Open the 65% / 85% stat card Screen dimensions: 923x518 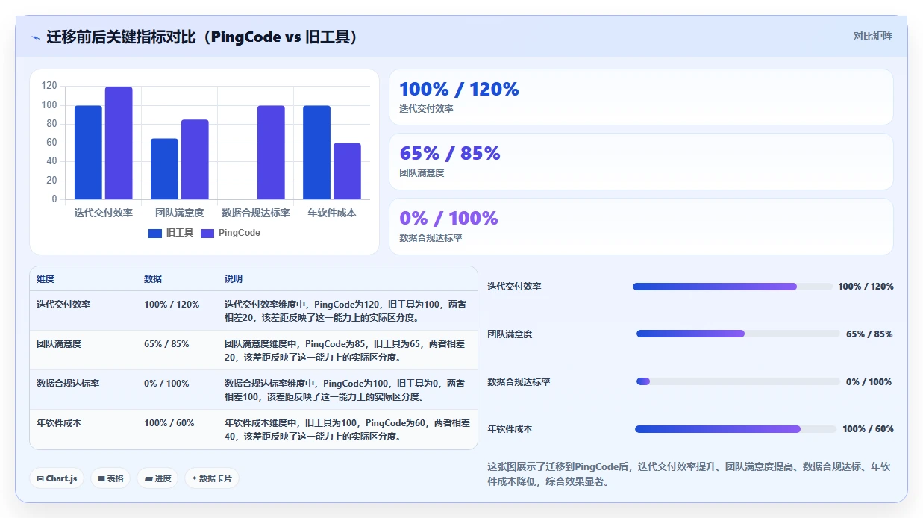click(x=641, y=161)
